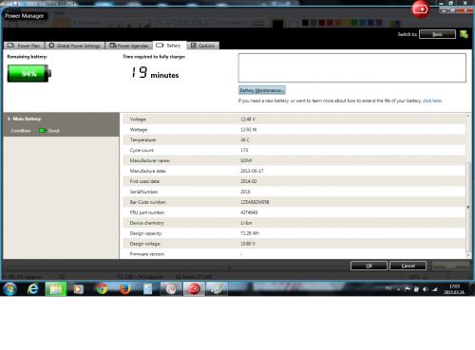Click the green help icon beside Basic

tap(464, 34)
